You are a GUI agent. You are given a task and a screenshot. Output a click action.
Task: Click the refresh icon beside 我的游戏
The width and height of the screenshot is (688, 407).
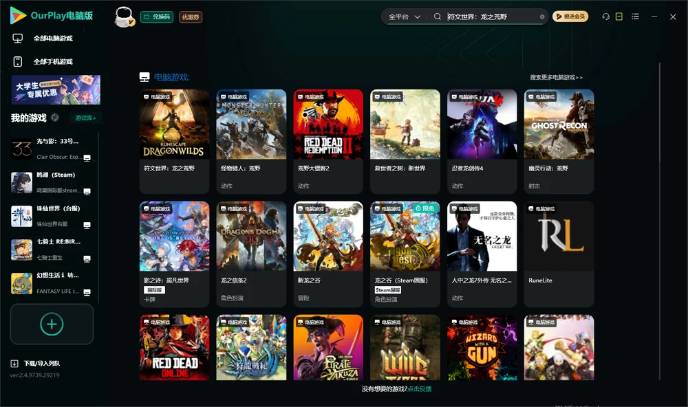point(55,118)
